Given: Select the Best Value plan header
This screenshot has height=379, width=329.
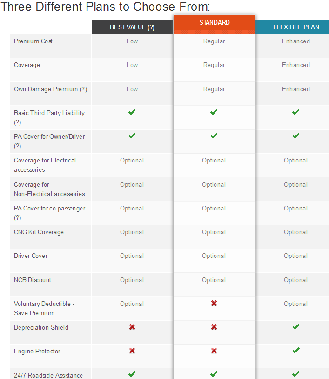Looking at the screenshot, I should tap(132, 27).
